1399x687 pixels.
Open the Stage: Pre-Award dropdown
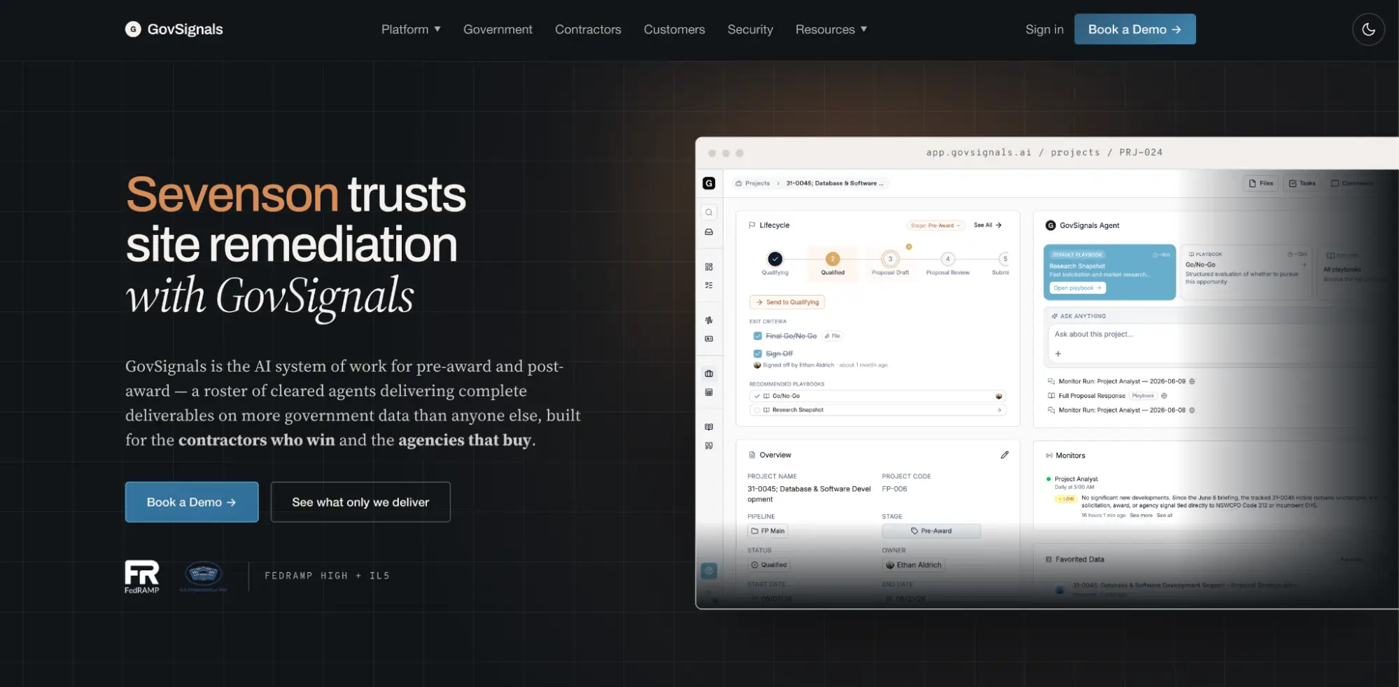point(936,225)
